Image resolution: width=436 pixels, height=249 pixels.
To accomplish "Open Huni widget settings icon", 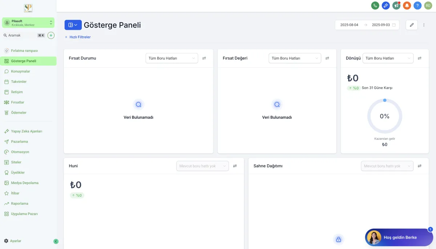I will [x=235, y=166].
